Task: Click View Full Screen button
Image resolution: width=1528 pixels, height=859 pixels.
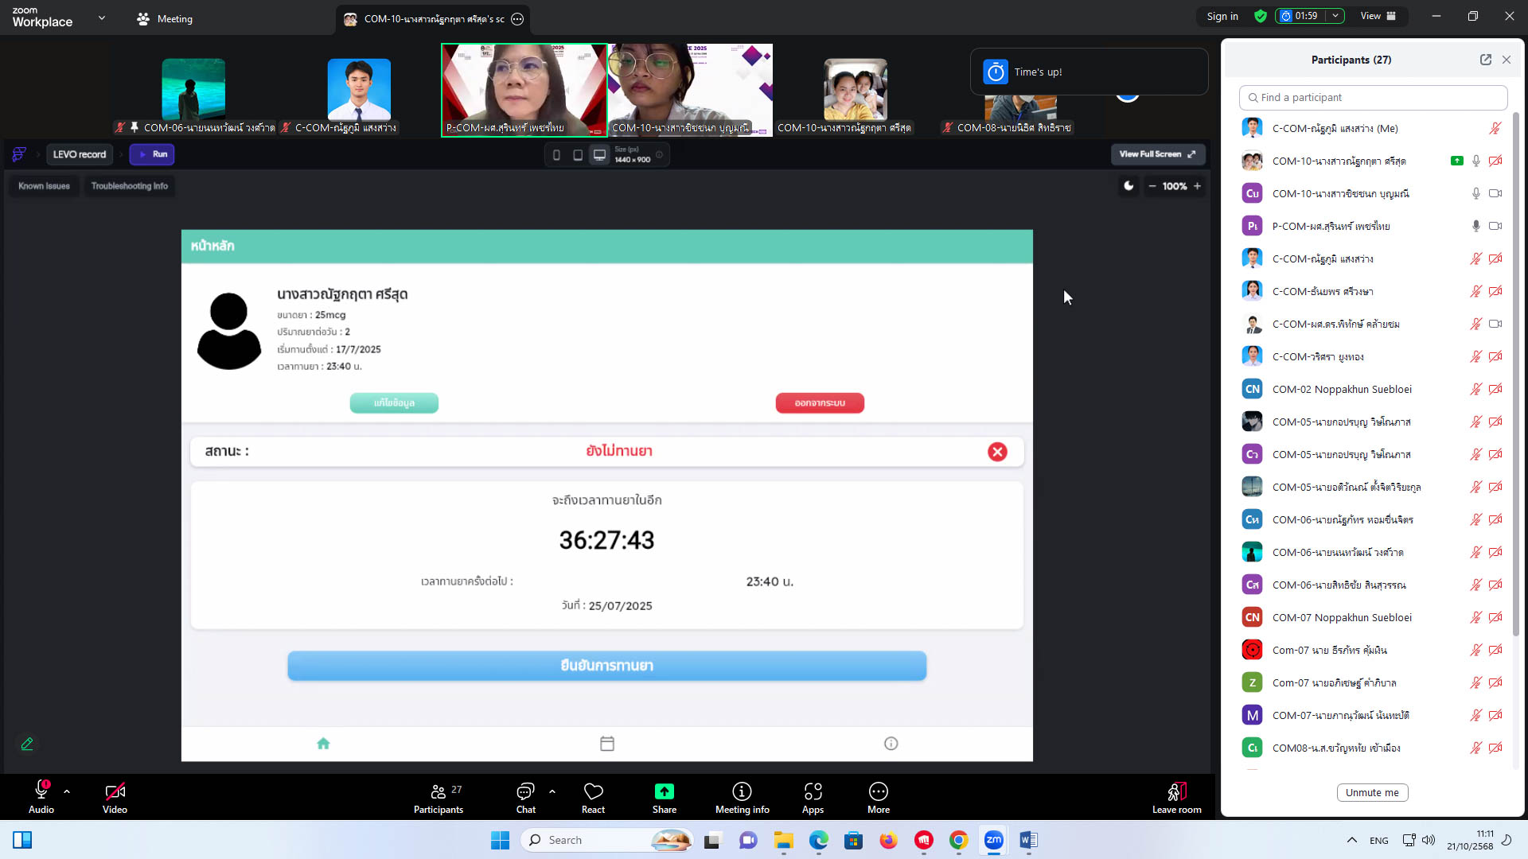Action: click(x=1157, y=154)
